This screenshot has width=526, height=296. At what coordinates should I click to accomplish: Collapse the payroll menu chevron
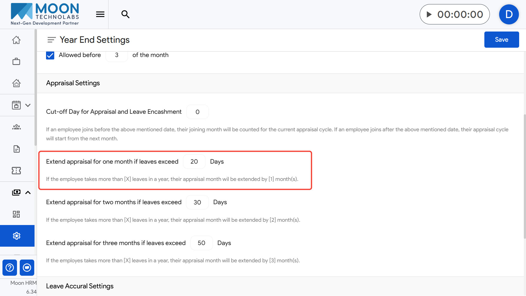(28, 192)
